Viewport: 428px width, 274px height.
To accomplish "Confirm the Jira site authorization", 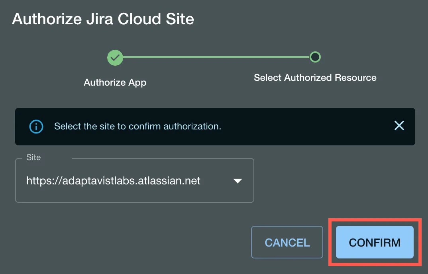I will (375, 242).
